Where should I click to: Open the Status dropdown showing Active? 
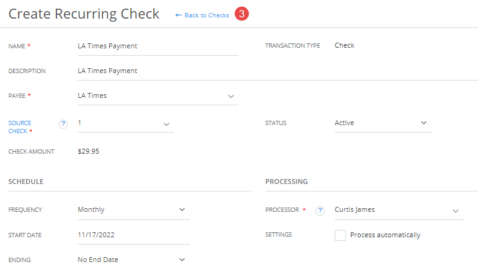point(383,123)
